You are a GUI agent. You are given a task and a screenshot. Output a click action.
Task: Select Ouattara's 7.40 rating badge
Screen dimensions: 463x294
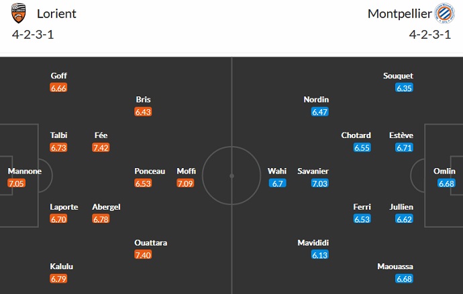point(143,255)
